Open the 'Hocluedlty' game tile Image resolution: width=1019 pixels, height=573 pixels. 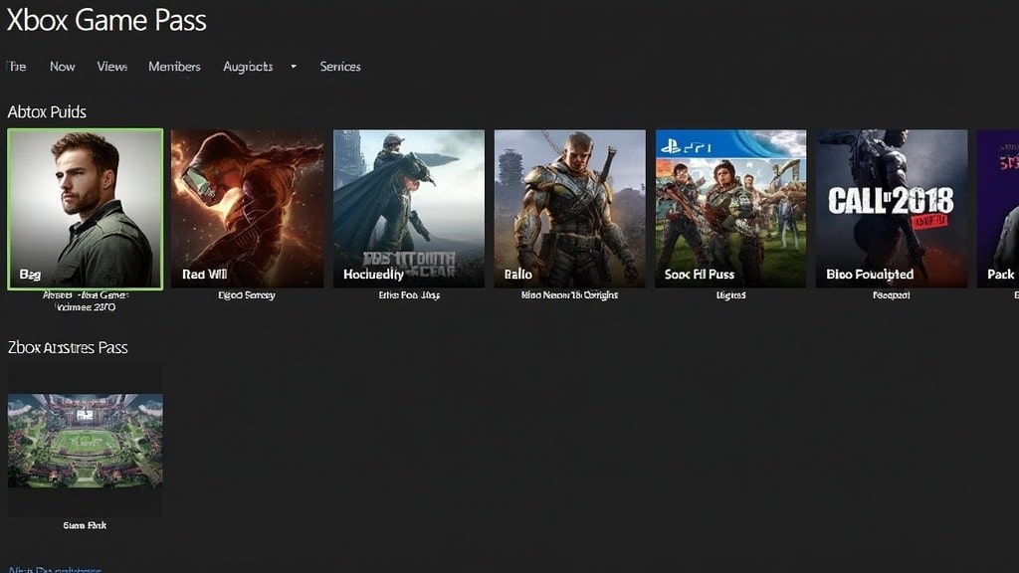(409, 209)
